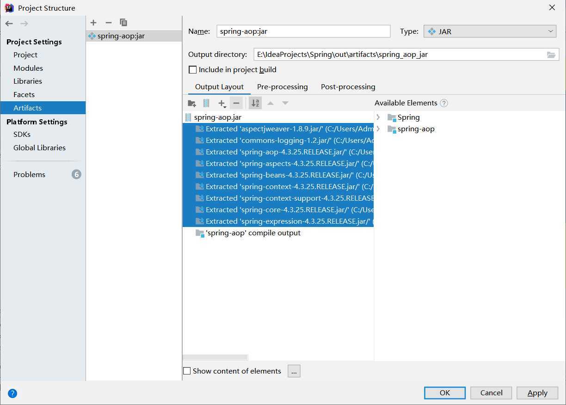
Task: Switch to the Pre-processing tab
Action: [x=282, y=87]
